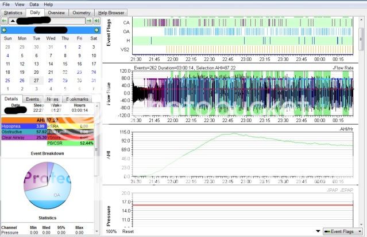The height and width of the screenshot is (237, 367).
Task: Click the AHI 87.22 summary bar
Action: tap(48, 120)
